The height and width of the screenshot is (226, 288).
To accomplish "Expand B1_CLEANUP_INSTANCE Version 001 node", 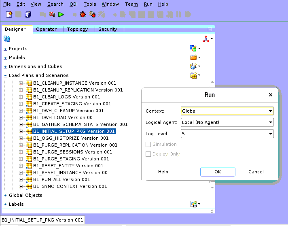I will (21, 83).
